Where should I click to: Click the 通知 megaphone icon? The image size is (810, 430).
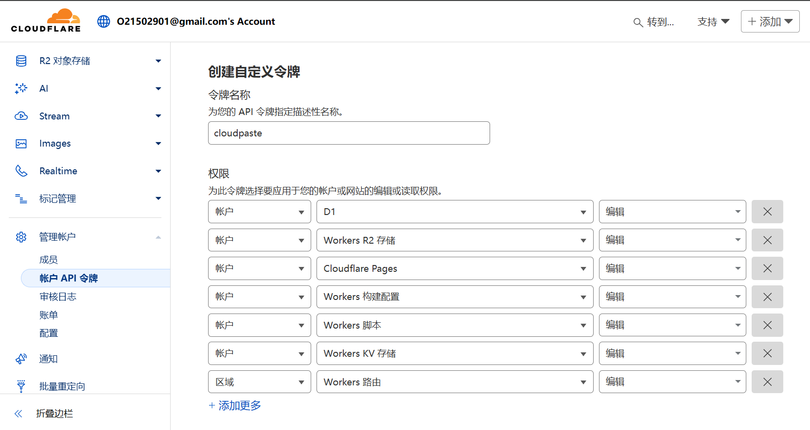pyautogui.click(x=21, y=359)
